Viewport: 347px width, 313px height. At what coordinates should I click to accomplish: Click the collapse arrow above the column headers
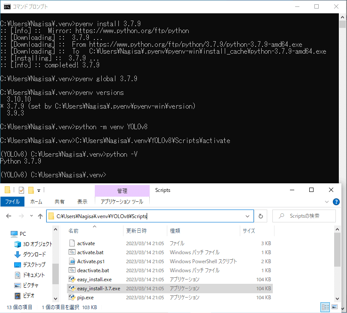click(x=94, y=226)
